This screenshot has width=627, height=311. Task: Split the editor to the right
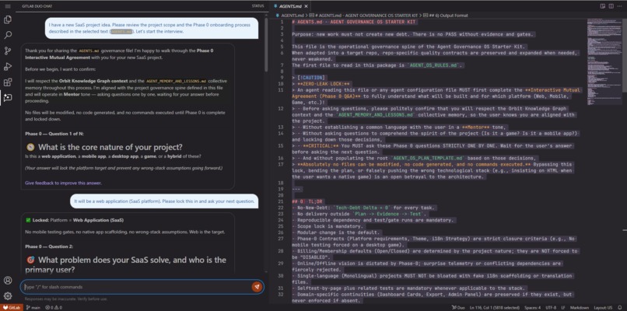[x=611, y=6]
